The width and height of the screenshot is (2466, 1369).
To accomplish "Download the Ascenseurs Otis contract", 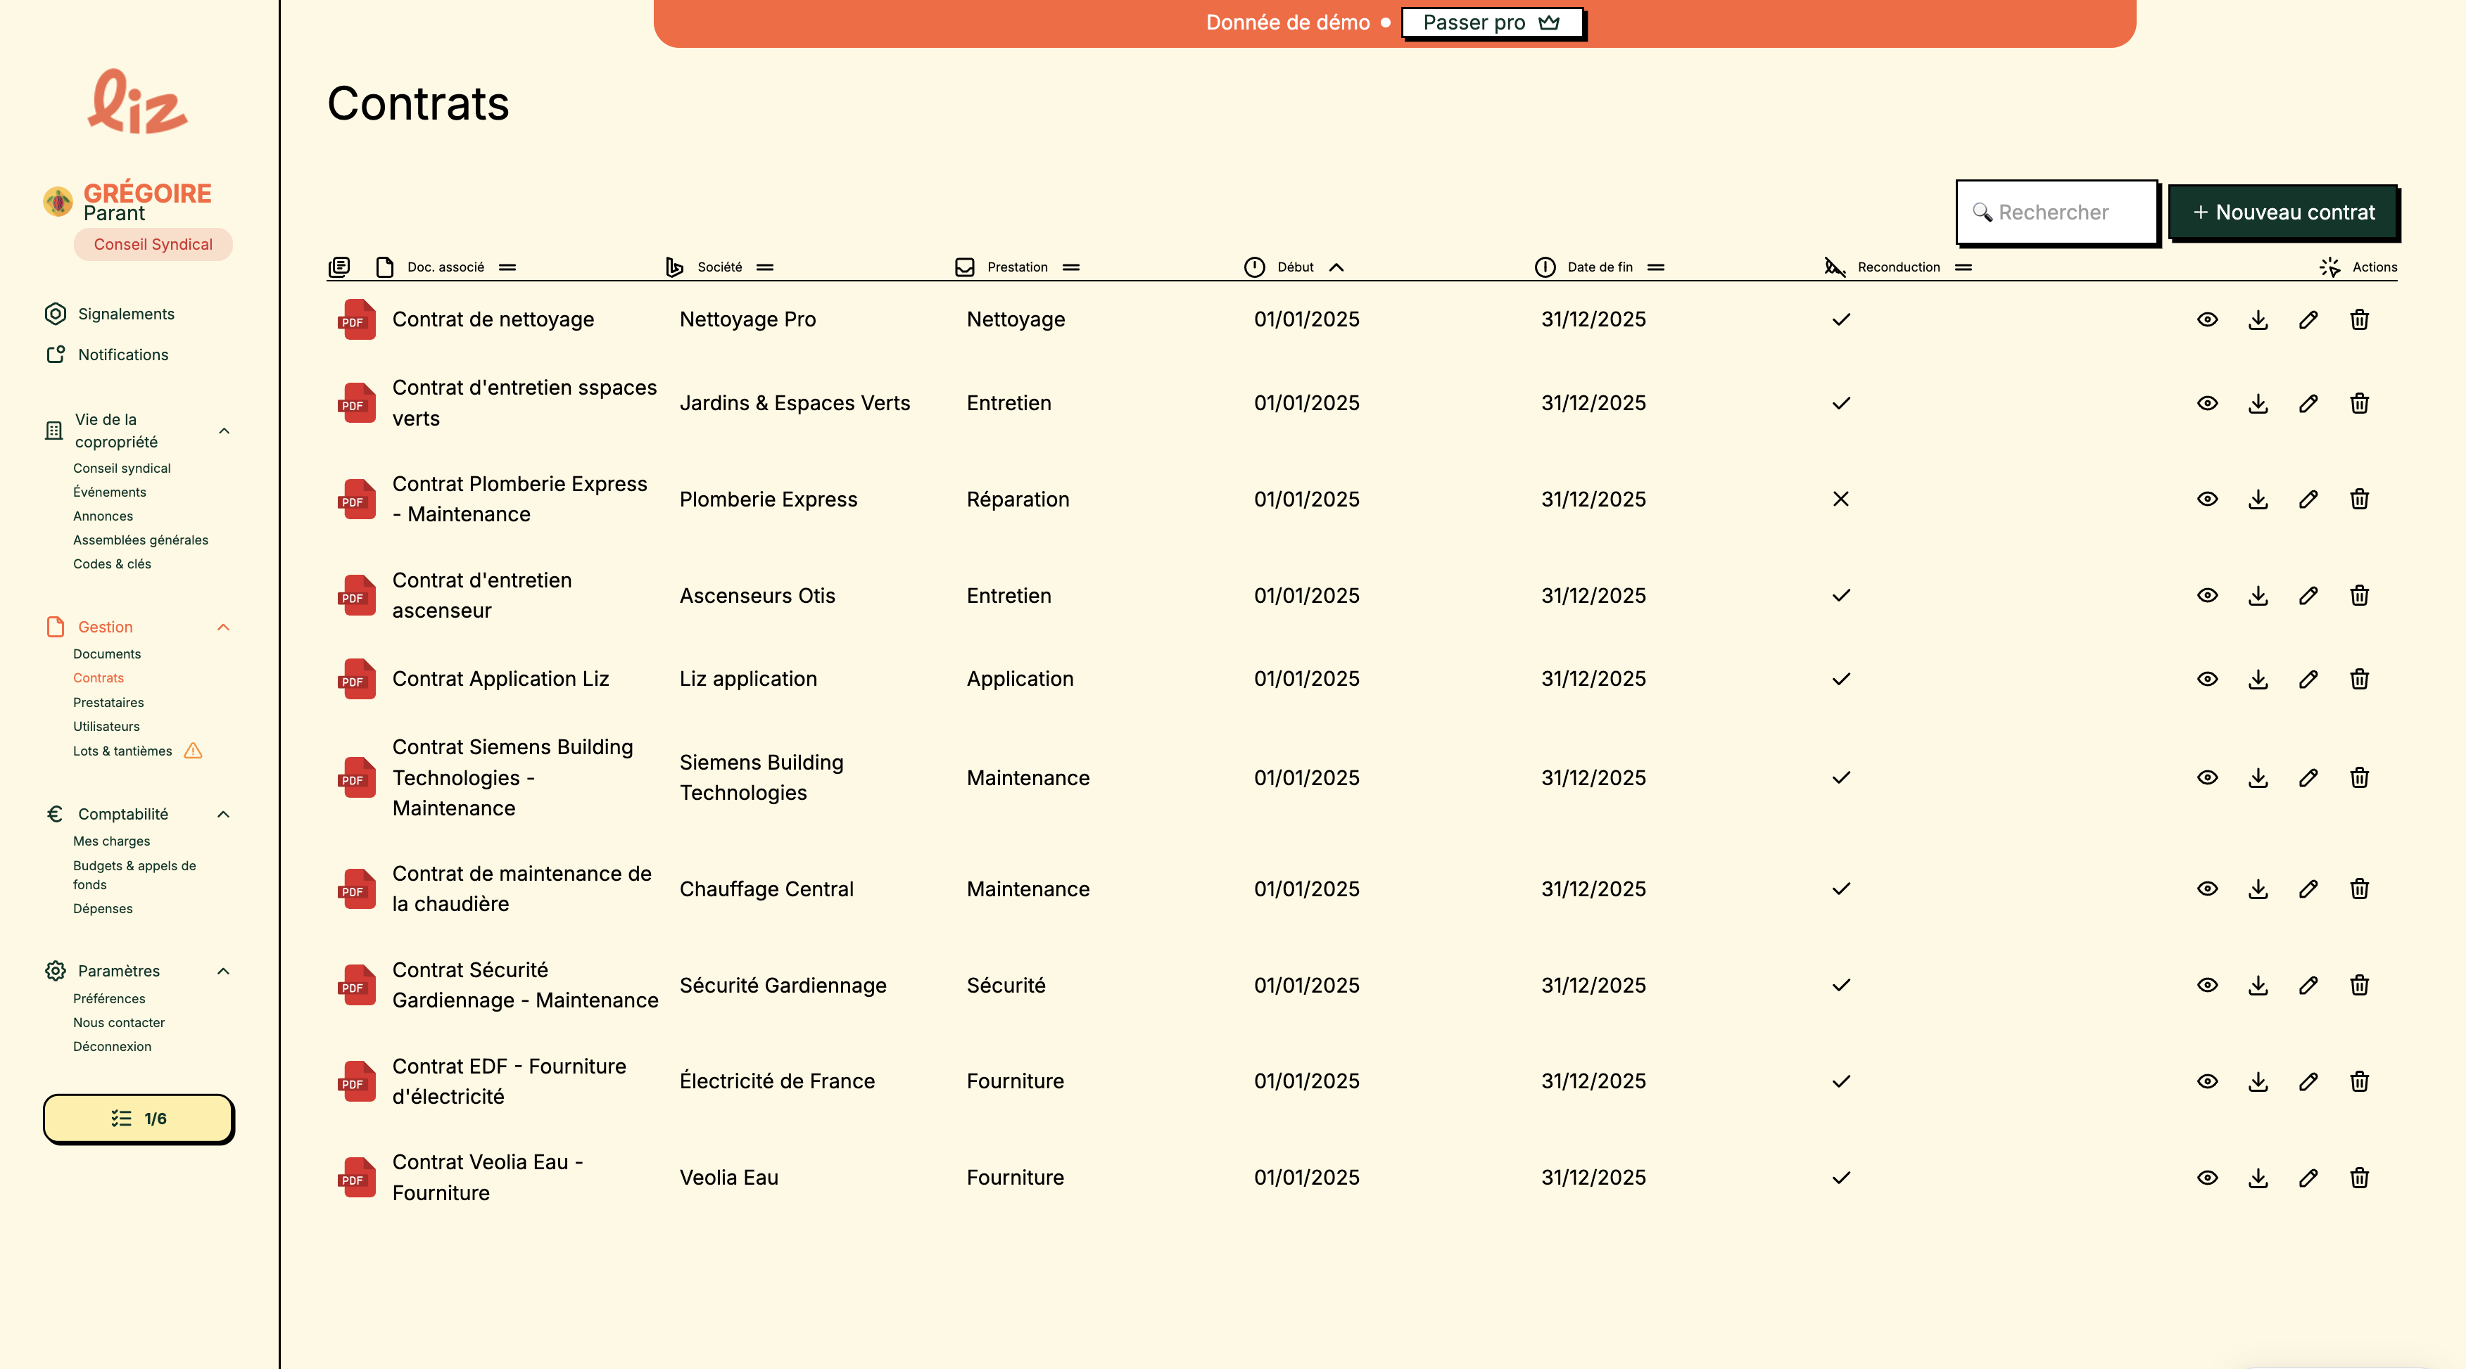I will point(2257,595).
